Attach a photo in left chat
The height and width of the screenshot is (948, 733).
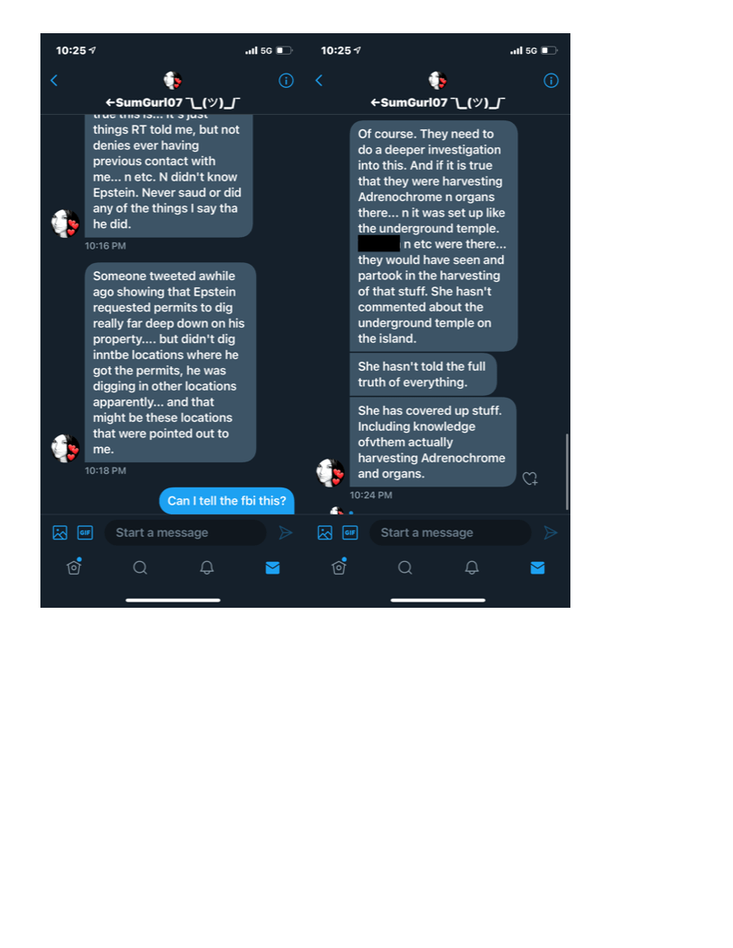(x=60, y=532)
